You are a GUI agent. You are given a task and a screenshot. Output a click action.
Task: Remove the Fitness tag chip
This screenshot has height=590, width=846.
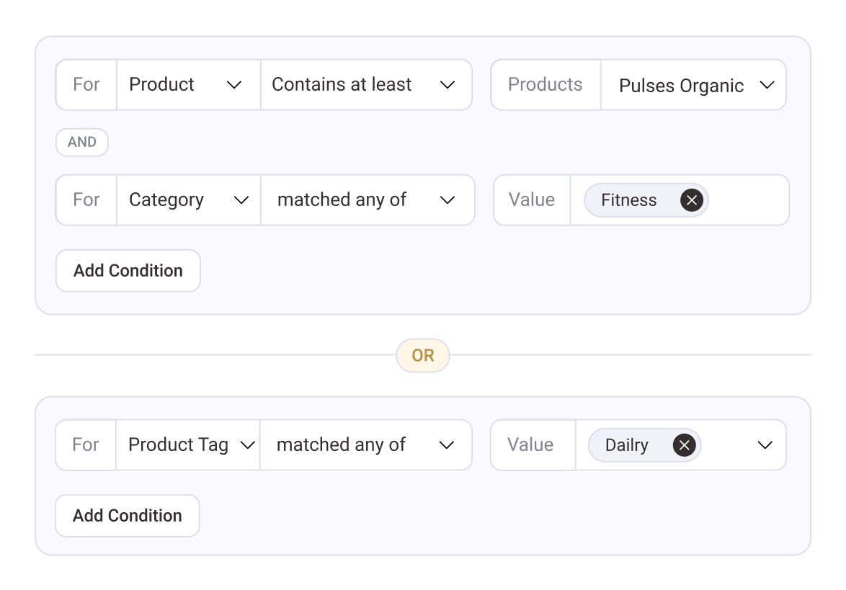691,200
